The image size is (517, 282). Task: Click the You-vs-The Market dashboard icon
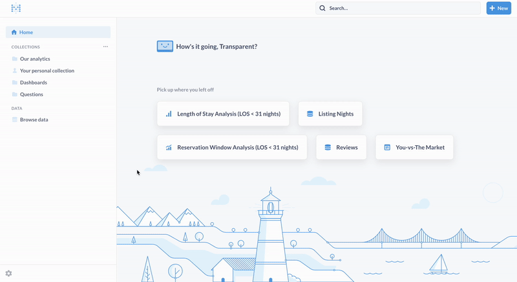[387, 147]
